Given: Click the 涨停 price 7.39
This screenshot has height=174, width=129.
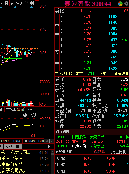Looking at the screenshot, I should pyautogui.click(x=87, y=121).
